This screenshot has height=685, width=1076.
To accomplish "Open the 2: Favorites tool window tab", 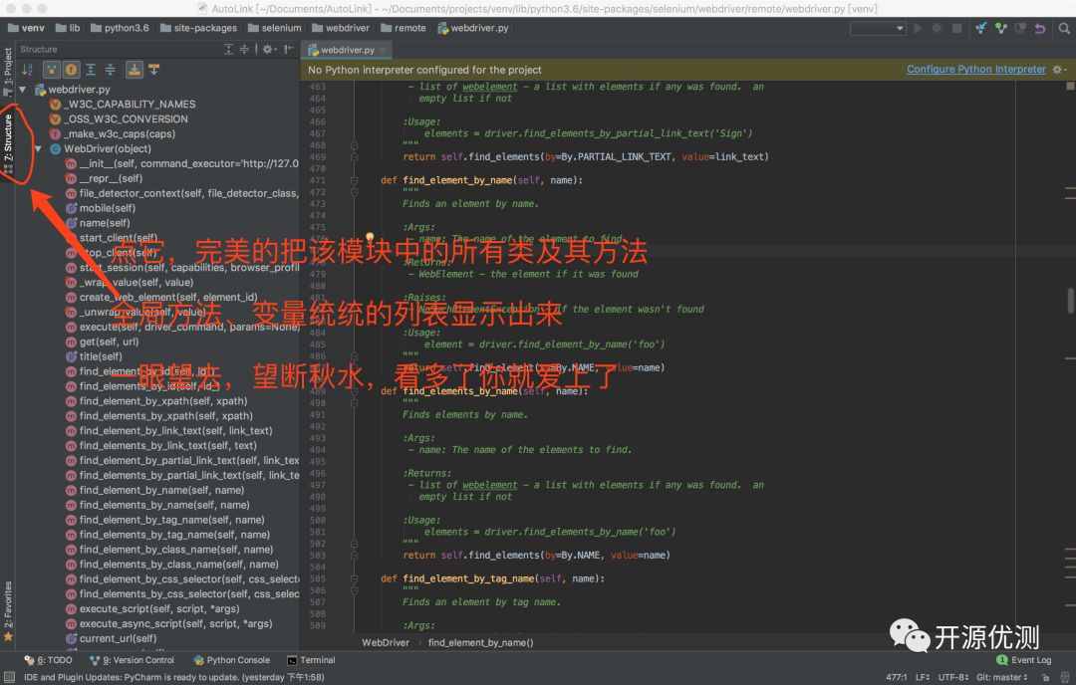I will pos(8,611).
